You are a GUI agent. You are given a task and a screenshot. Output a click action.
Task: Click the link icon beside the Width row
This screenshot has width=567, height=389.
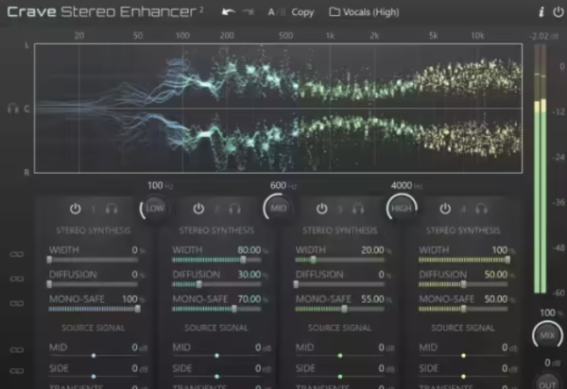(x=15, y=255)
